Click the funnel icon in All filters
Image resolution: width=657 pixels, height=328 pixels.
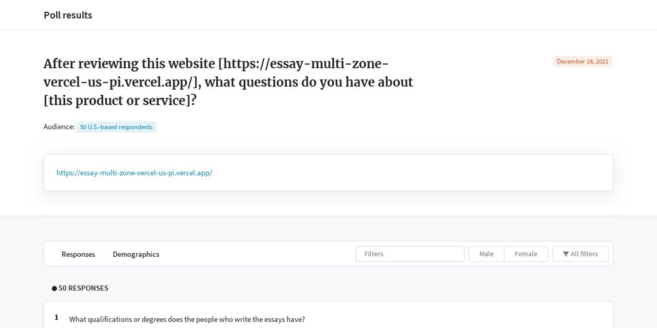(566, 254)
